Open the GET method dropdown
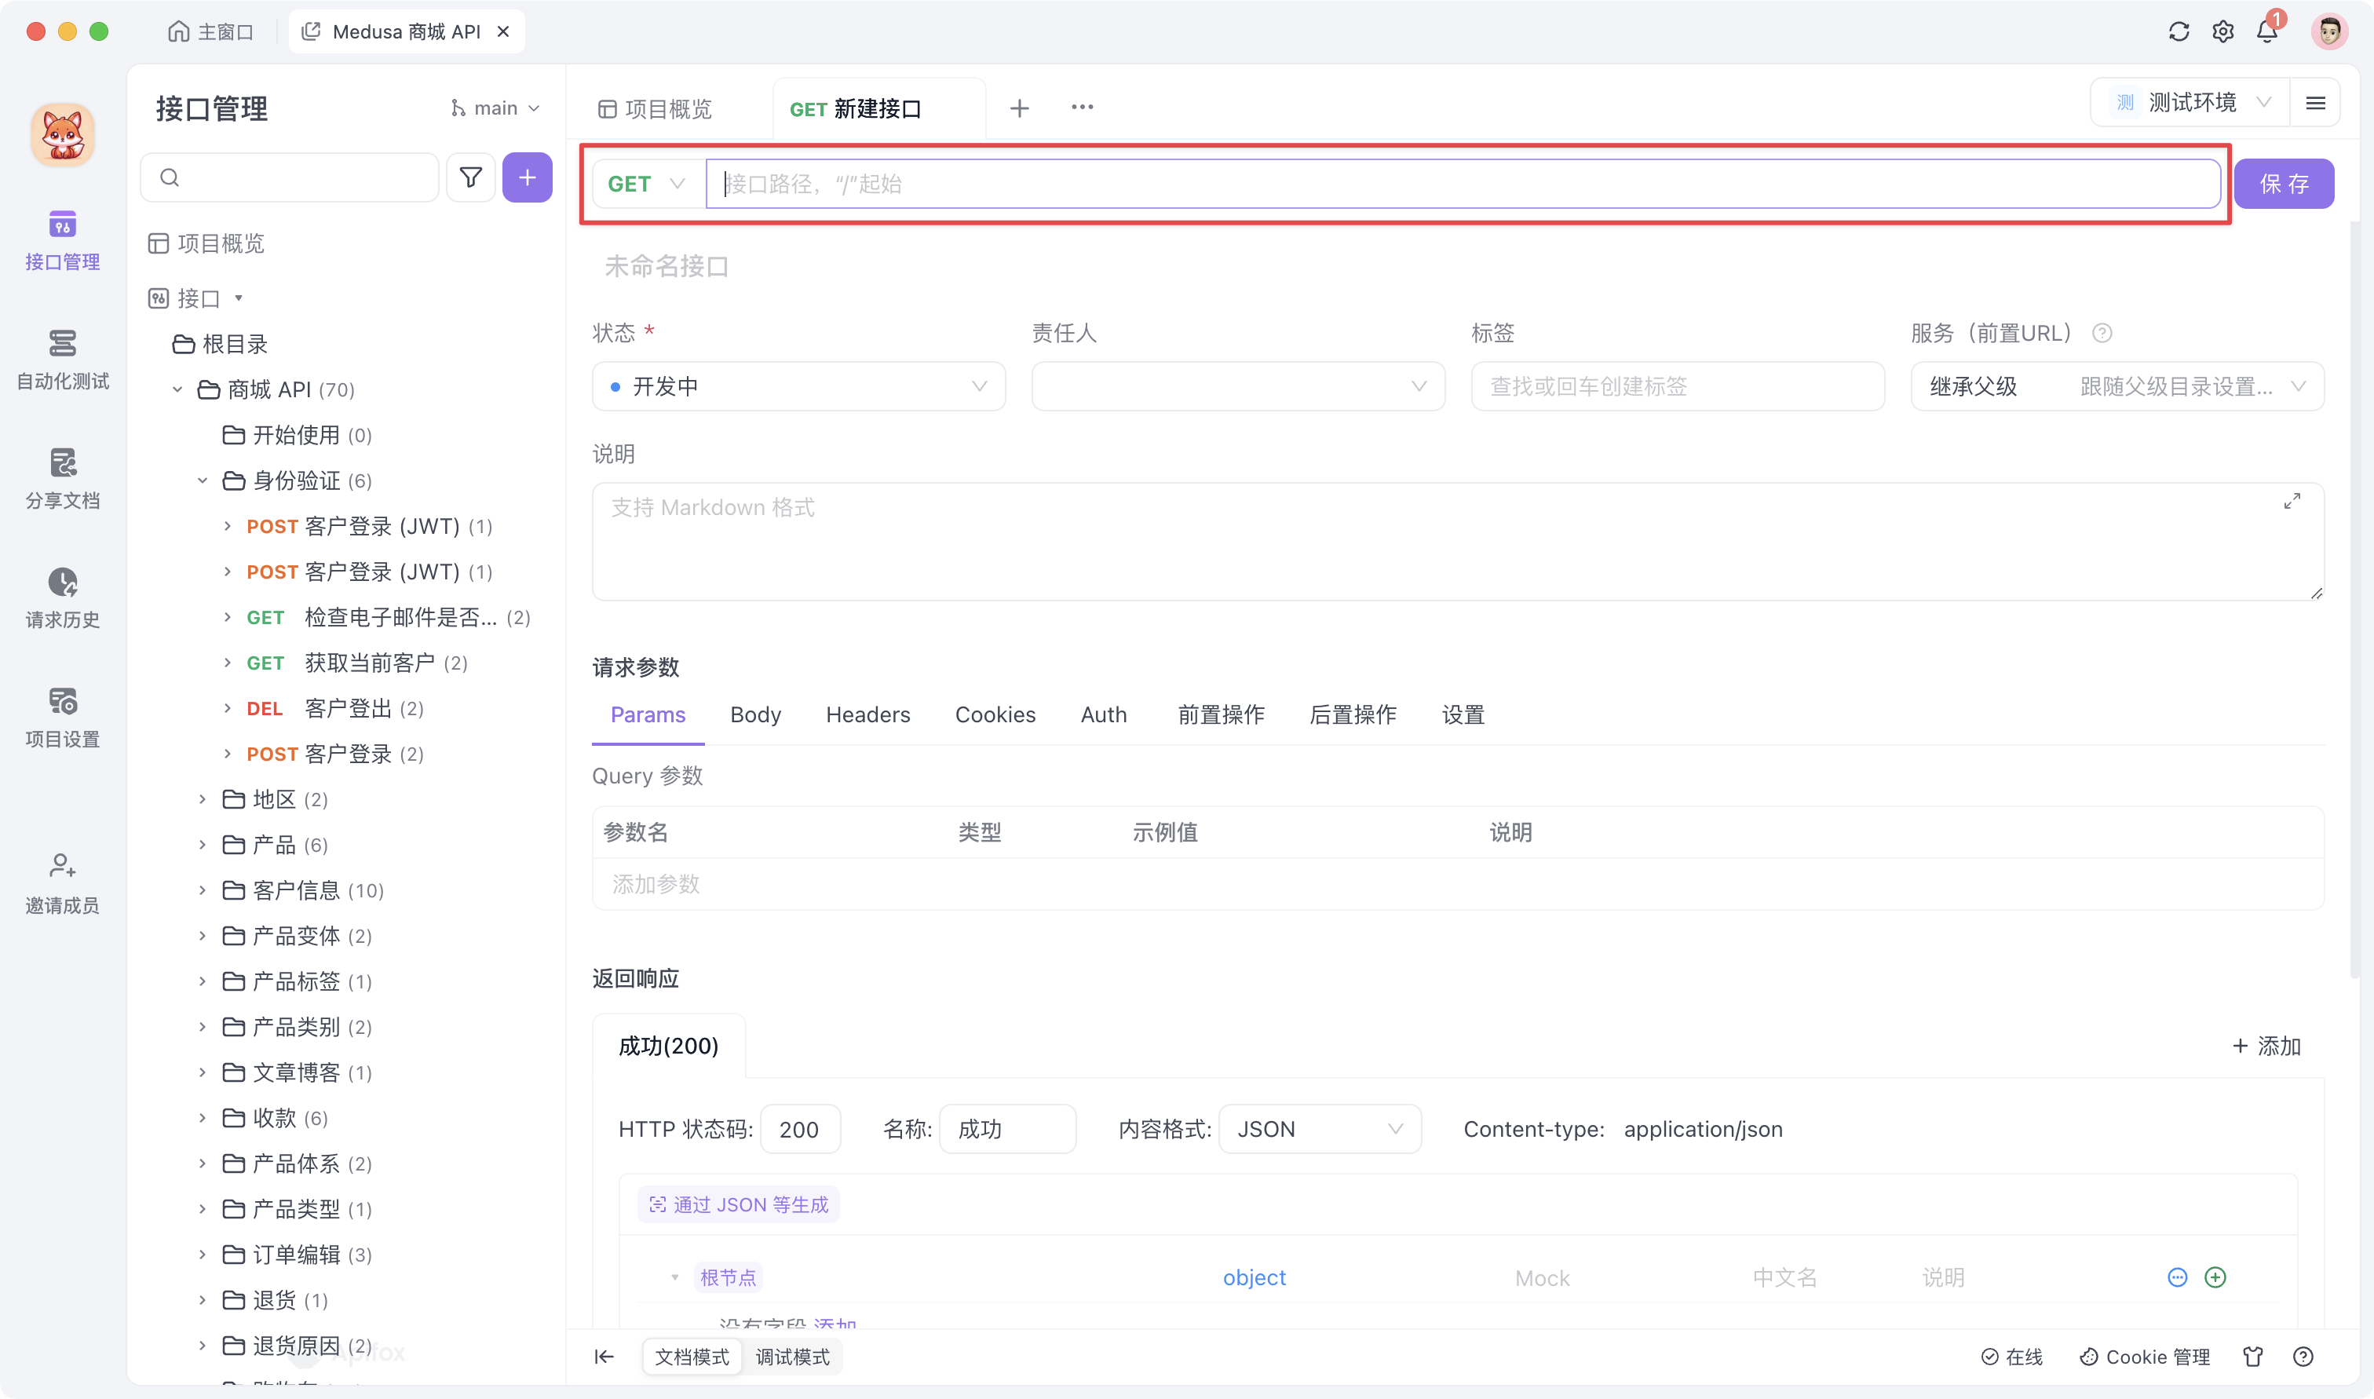 tap(645, 183)
